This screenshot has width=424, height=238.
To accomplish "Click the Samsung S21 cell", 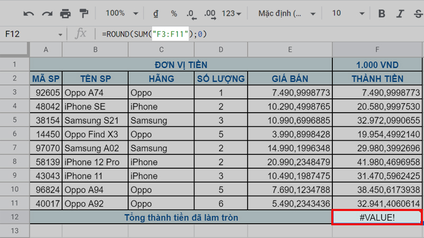I will [95, 120].
